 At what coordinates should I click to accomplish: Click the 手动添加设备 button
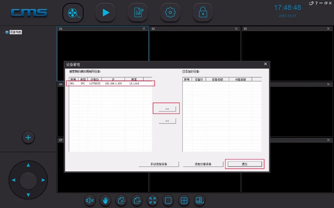point(158,164)
